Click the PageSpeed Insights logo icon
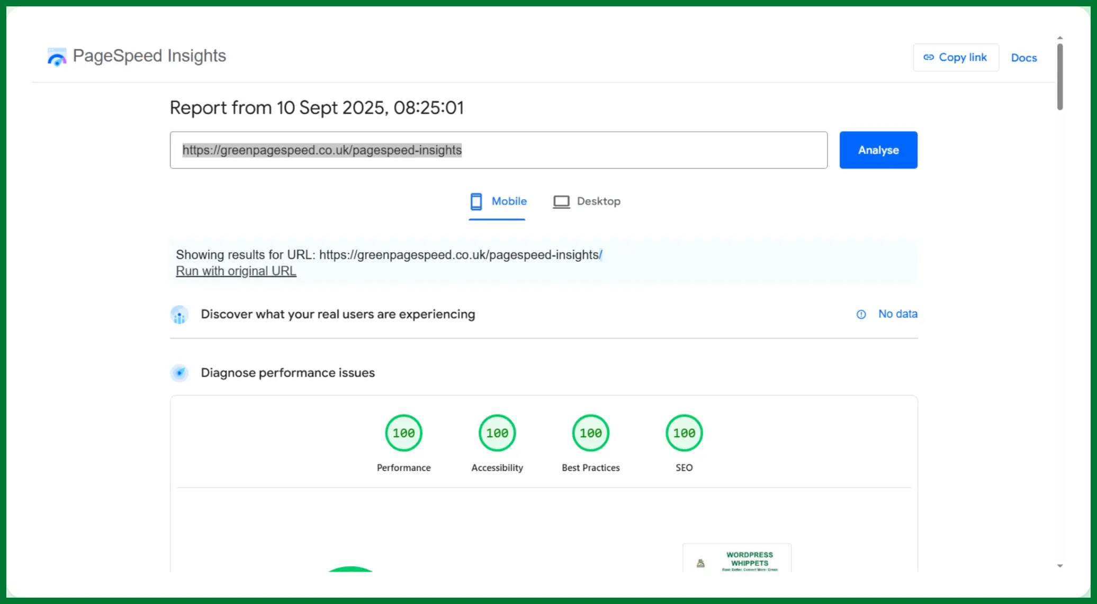 pyautogui.click(x=57, y=57)
